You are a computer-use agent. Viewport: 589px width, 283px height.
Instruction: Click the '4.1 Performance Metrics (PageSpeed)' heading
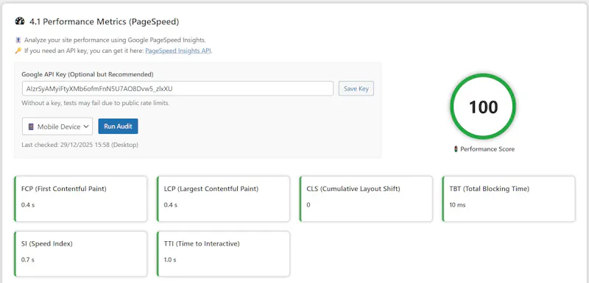(104, 22)
